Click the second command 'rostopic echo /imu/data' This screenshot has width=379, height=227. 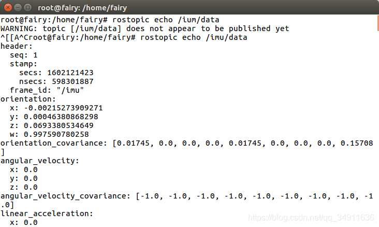click(194, 37)
